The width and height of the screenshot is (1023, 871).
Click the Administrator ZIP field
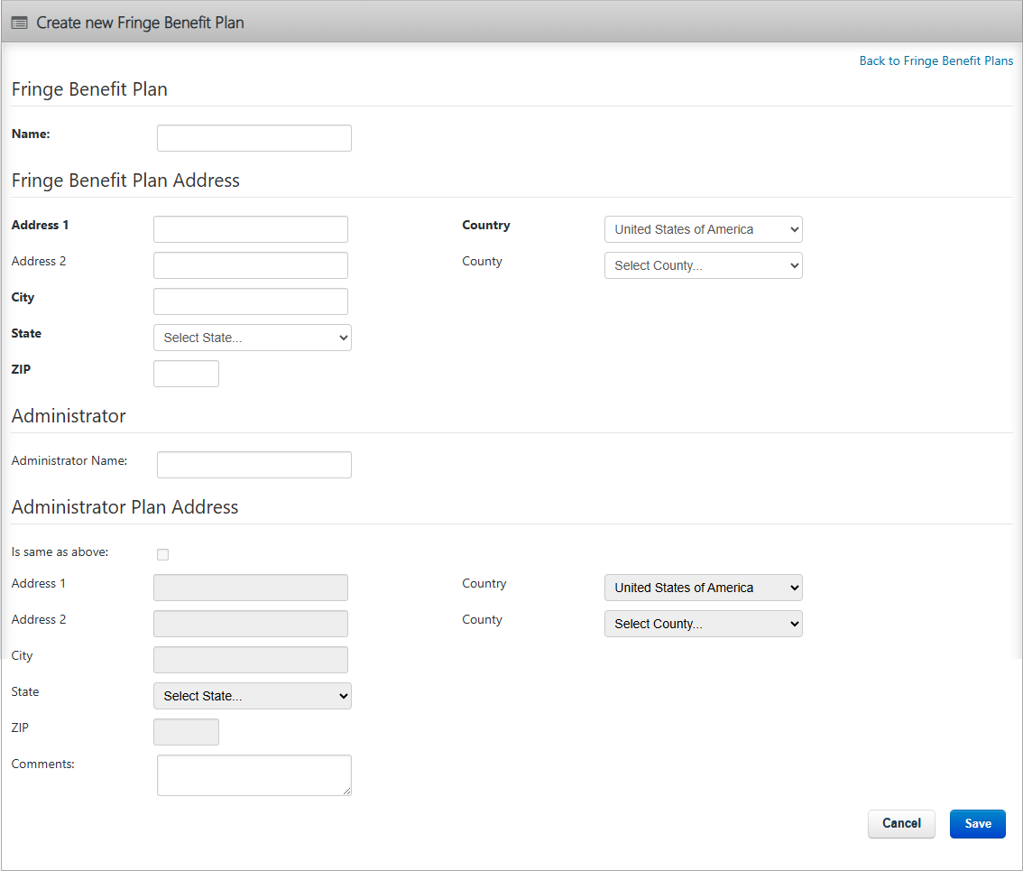[x=186, y=732]
